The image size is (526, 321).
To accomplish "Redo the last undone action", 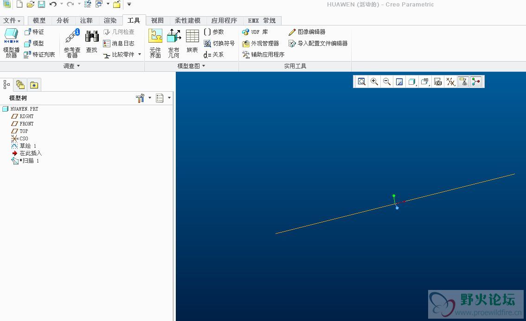I will click(x=70, y=4).
